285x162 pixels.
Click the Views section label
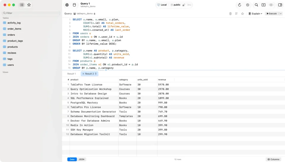pos(5,72)
